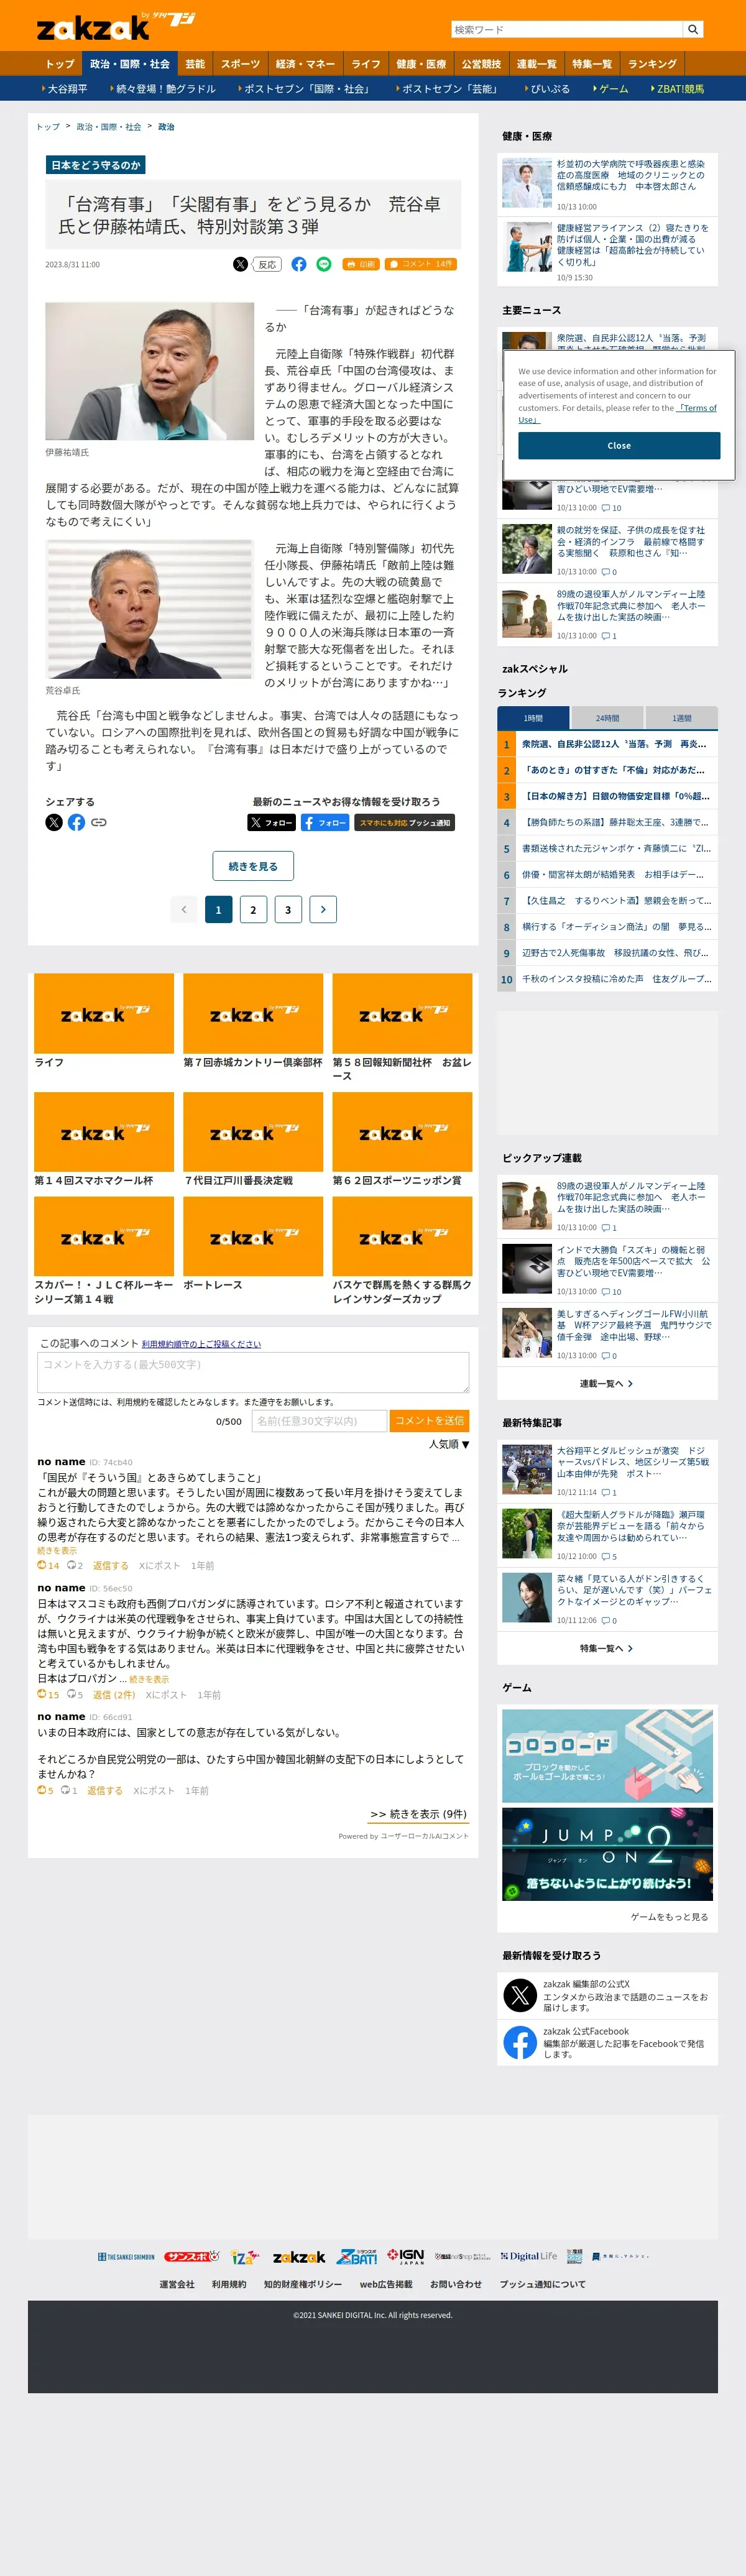Screen dimensions: 746x2576
Task: Click 返信 (2件) on second comment
Action: point(114,1695)
